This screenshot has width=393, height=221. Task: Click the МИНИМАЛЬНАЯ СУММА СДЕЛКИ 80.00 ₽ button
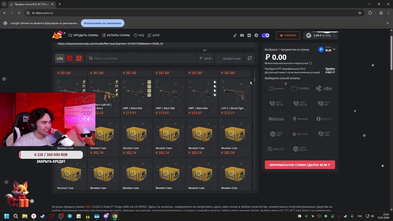coord(300,165)
